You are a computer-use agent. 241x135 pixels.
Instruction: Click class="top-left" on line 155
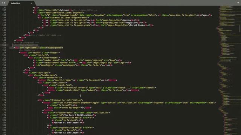click(39, 55)
